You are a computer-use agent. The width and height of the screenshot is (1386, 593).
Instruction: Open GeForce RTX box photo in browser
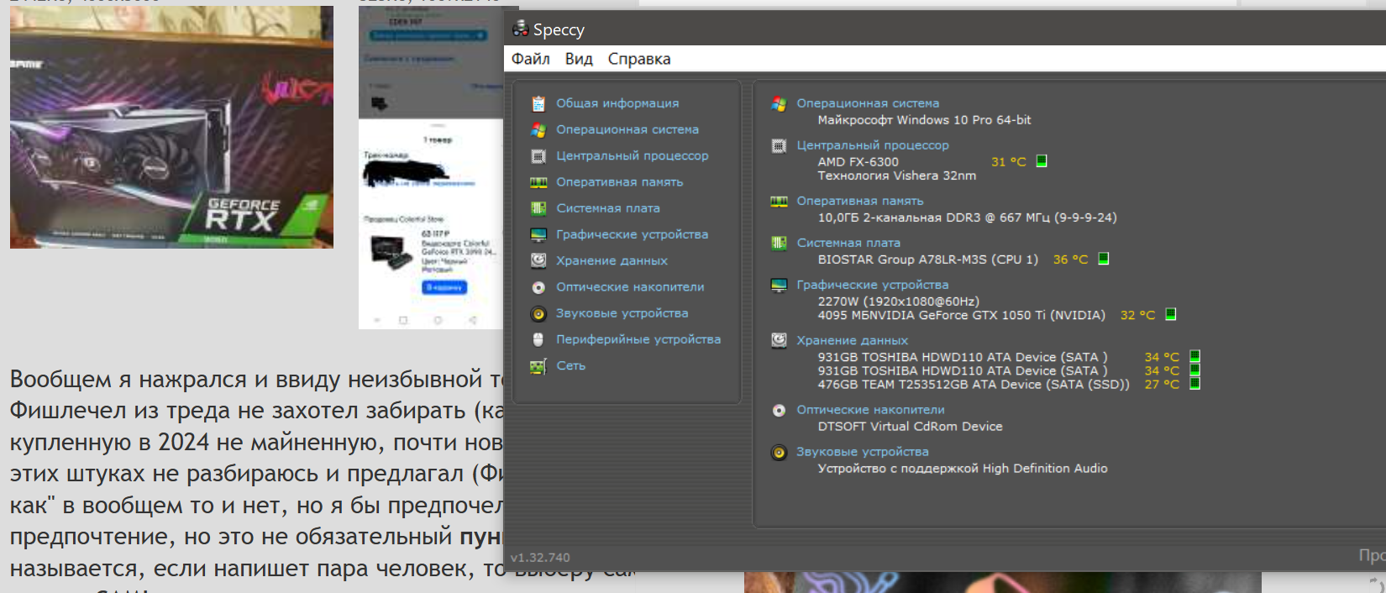pyautogui.click(x=171, y=127)
